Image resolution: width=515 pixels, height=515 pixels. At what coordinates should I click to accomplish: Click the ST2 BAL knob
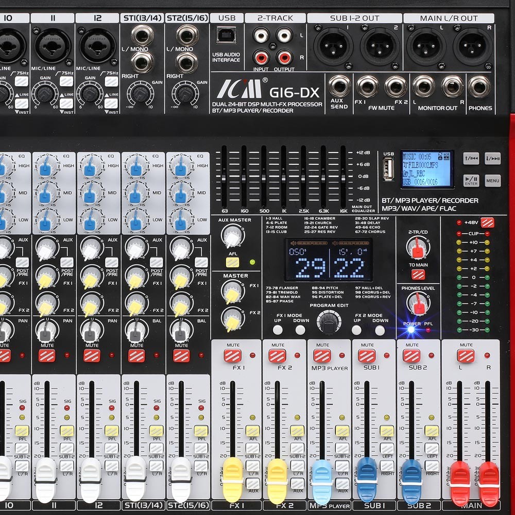tap(181, 331)
